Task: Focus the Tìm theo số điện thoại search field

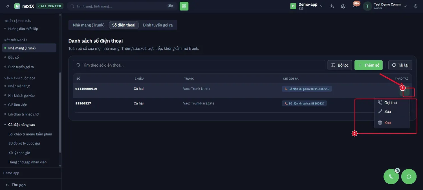Action: tap(199, 65)
